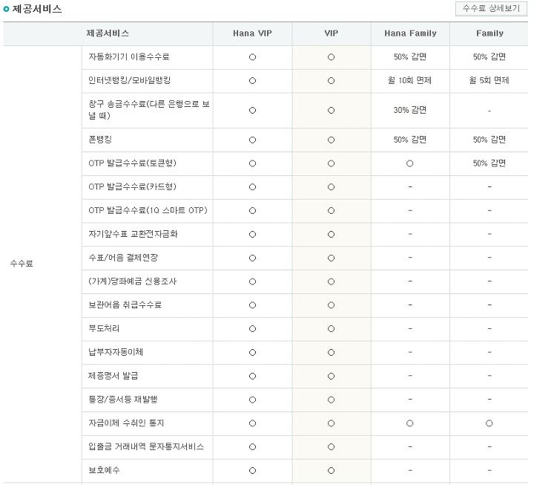Select the 보관어음 취급수수료 row label
Viewport: 534px width, 485px height.
point(125,305)
